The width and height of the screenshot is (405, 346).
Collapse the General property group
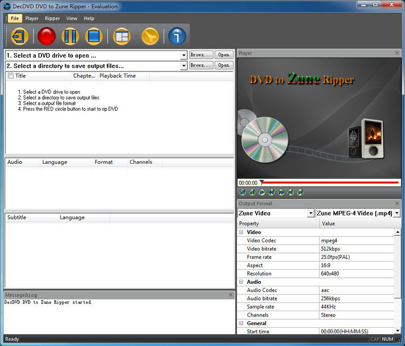pos(241,323)
